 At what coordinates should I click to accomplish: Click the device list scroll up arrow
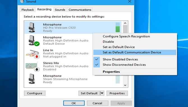tap(125, 23)
